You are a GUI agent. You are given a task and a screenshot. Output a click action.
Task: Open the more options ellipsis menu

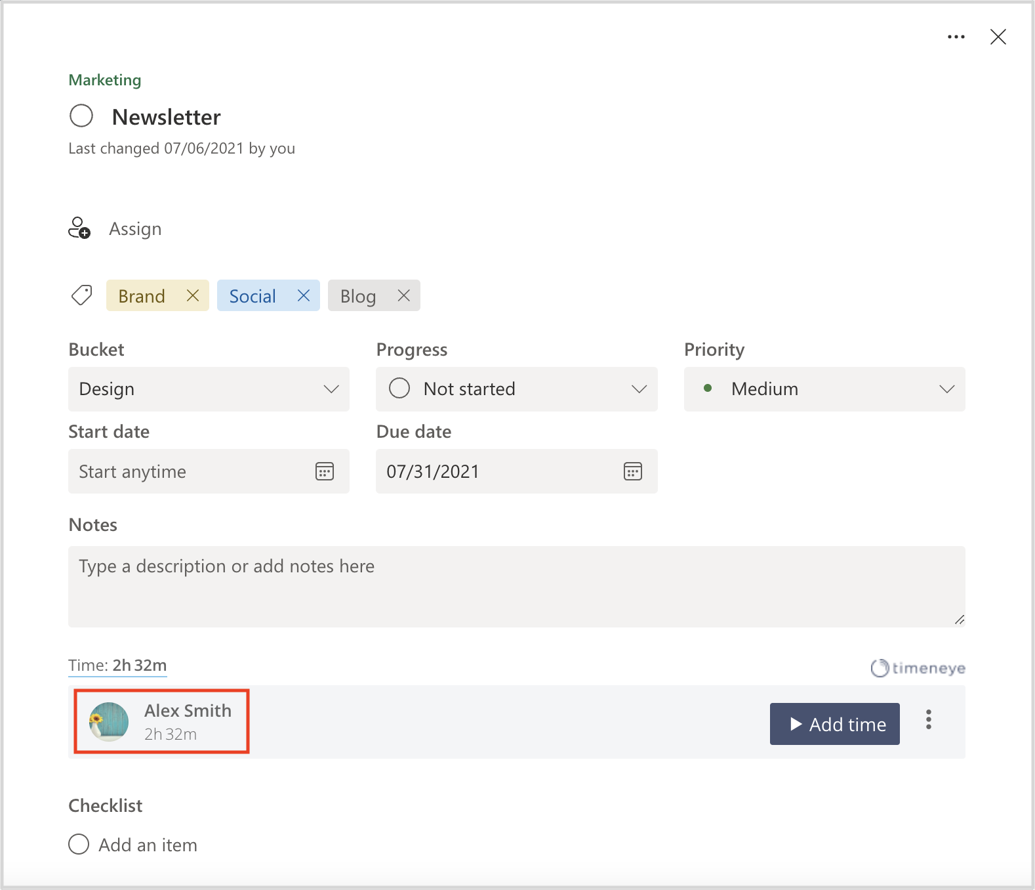point(956,37)
